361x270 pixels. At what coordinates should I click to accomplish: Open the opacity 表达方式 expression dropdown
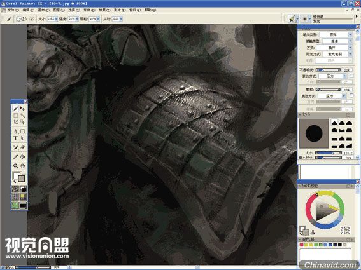click(345, 76)
